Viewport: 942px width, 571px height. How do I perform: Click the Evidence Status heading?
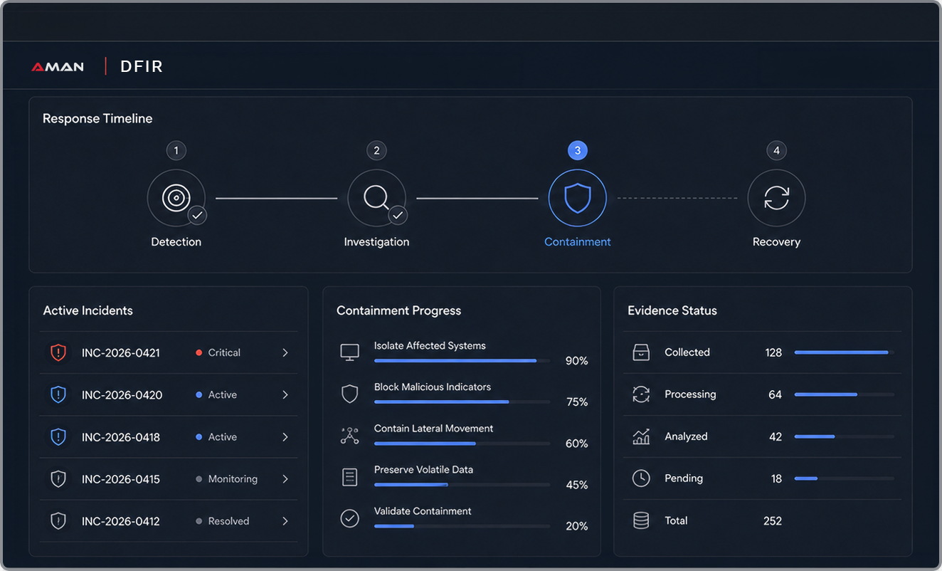672,310
